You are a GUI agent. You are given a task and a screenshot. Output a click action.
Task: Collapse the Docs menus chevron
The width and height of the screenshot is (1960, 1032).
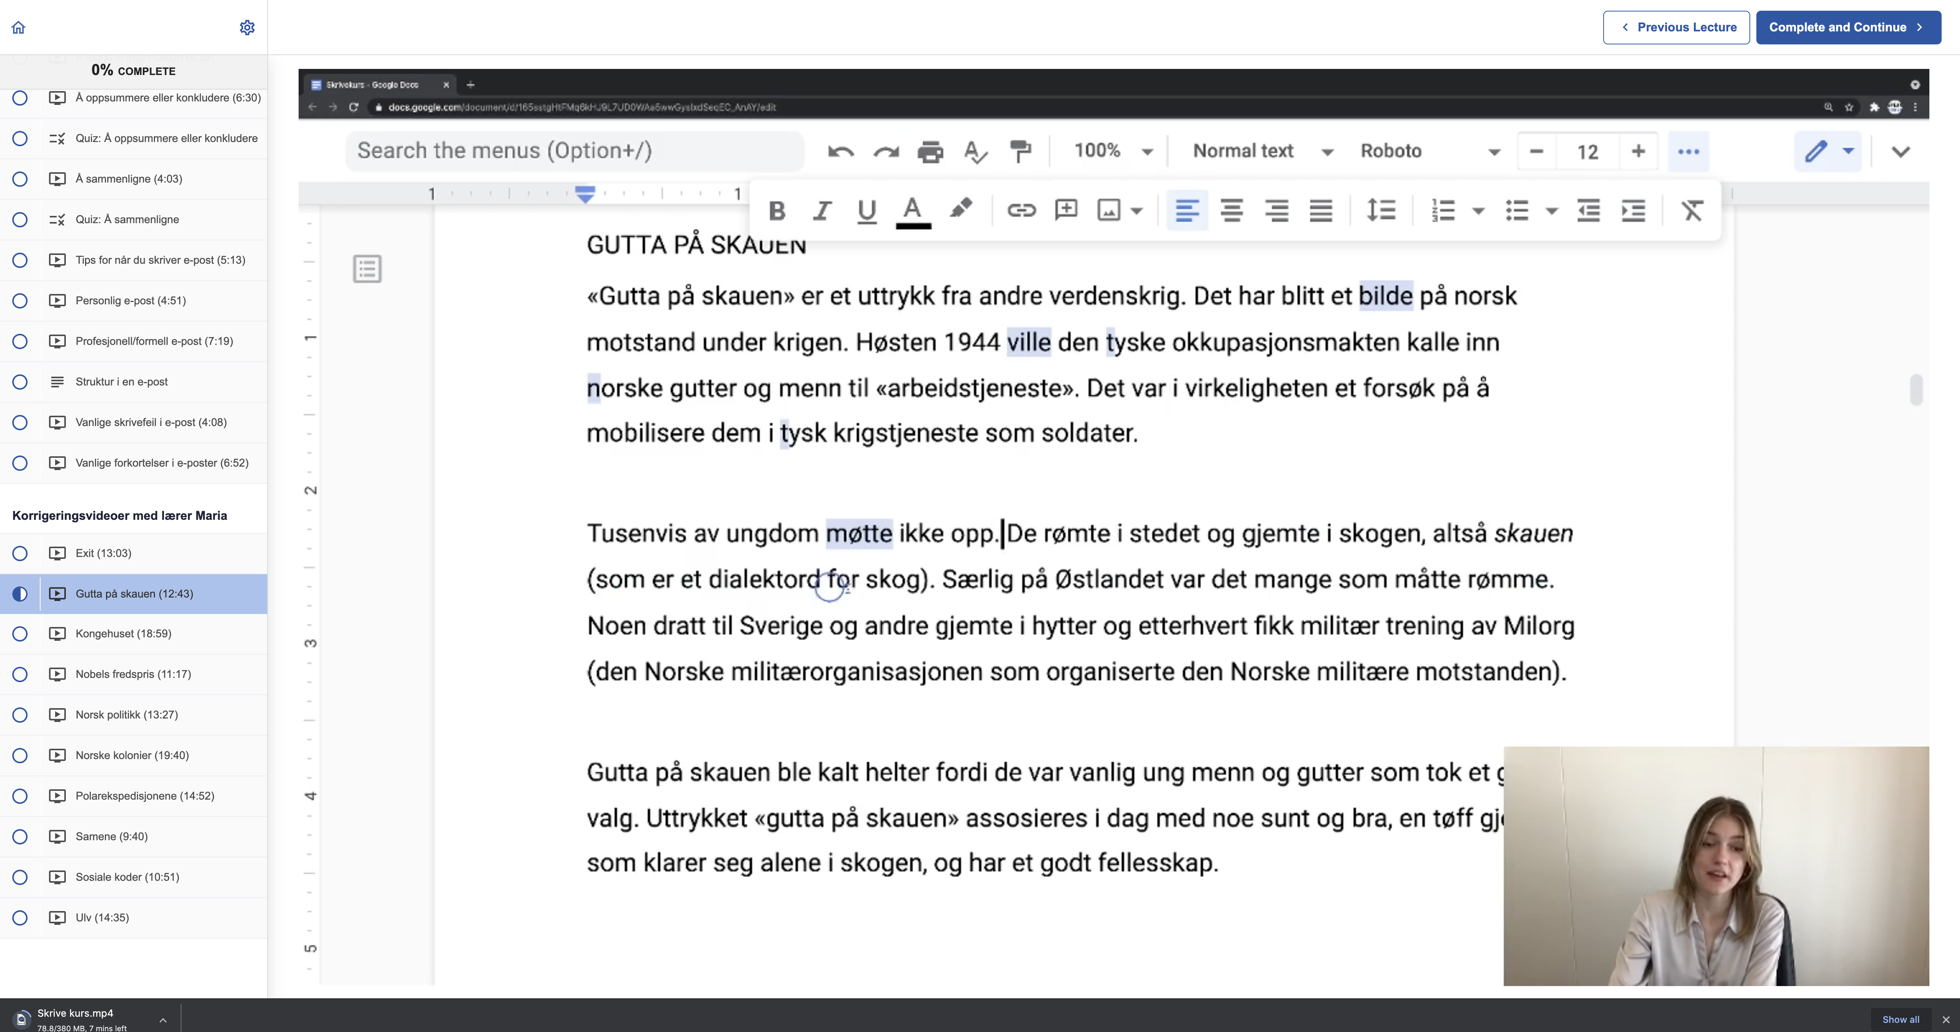click(x=1901, y=152)
